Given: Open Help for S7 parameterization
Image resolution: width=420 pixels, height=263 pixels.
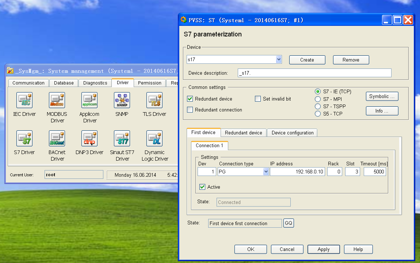Looking at the screenshot, I should (x=358, y=250).
